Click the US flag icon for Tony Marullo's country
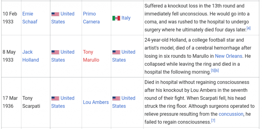 click(x=116, y=52)
